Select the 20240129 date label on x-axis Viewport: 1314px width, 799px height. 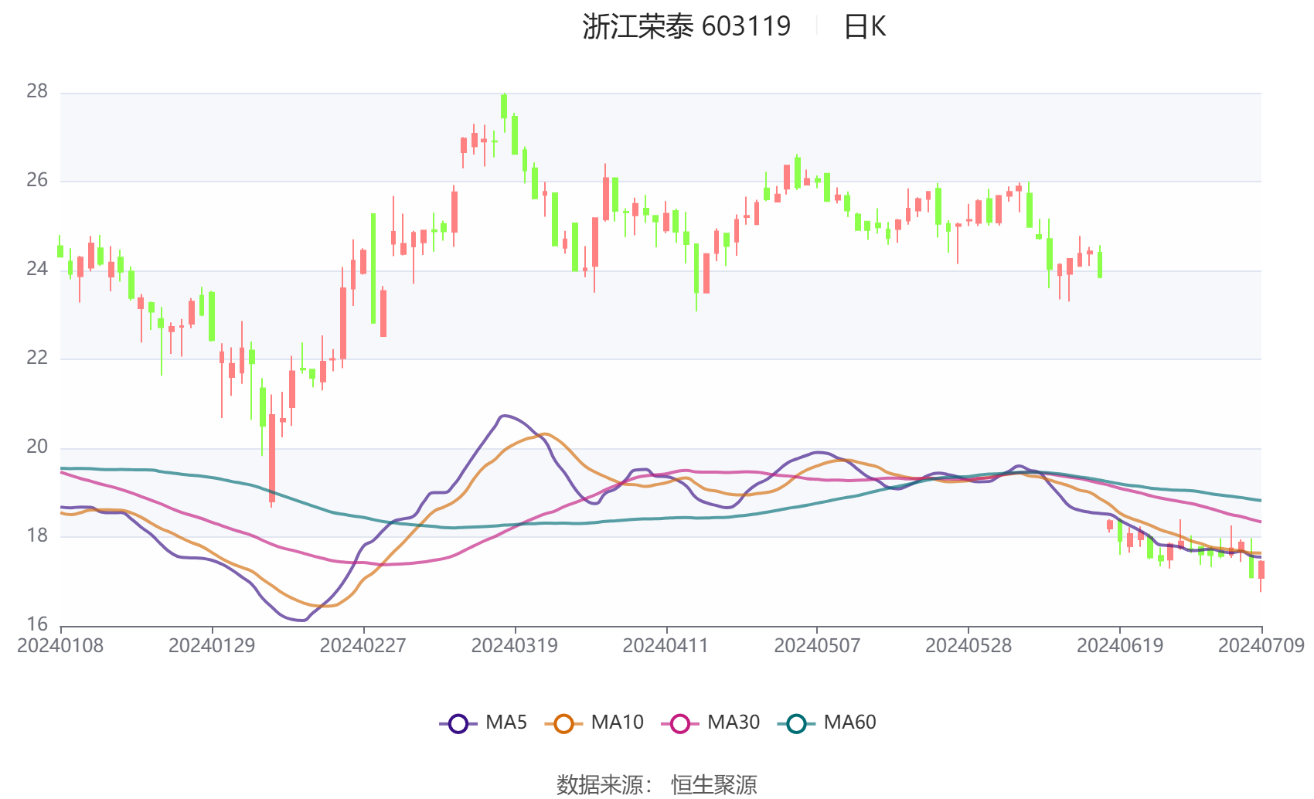tap(212, 646)
